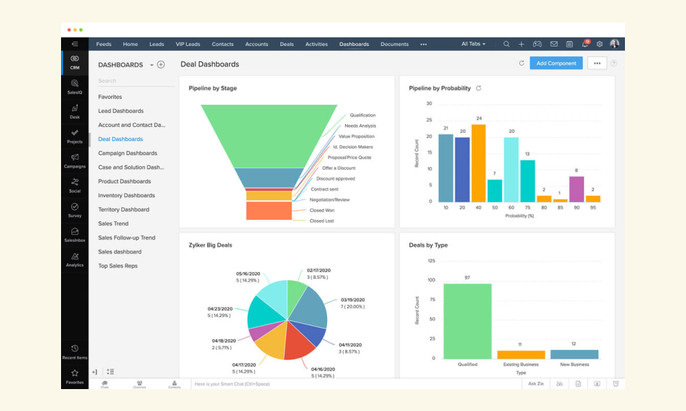Click the Smart Chat input field
This screenshot has height=411, width=686.
(356, 384)
